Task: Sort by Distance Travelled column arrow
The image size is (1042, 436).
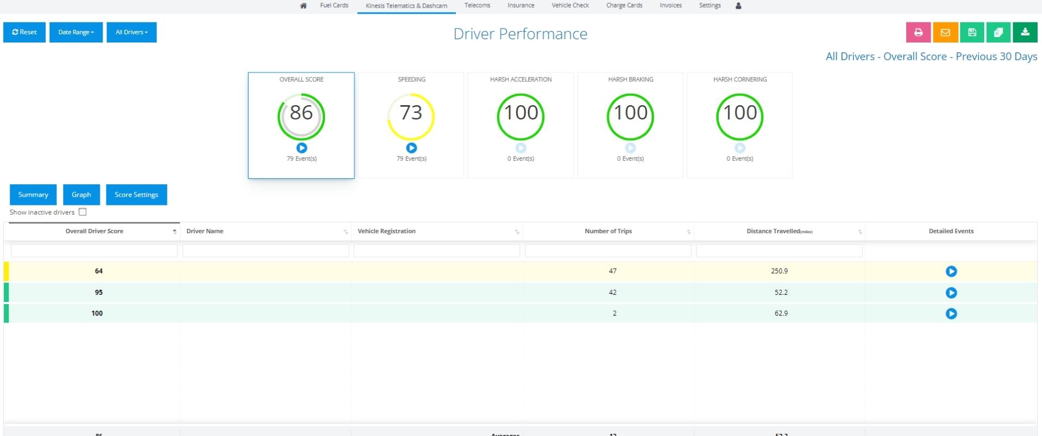Action: click(860, 232)
